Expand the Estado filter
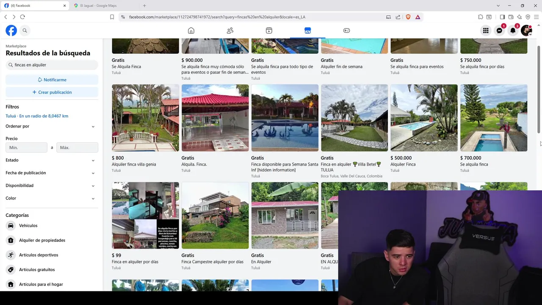Image resolution: width=542 pixels, height=305 pixels. tap(52, 160)
